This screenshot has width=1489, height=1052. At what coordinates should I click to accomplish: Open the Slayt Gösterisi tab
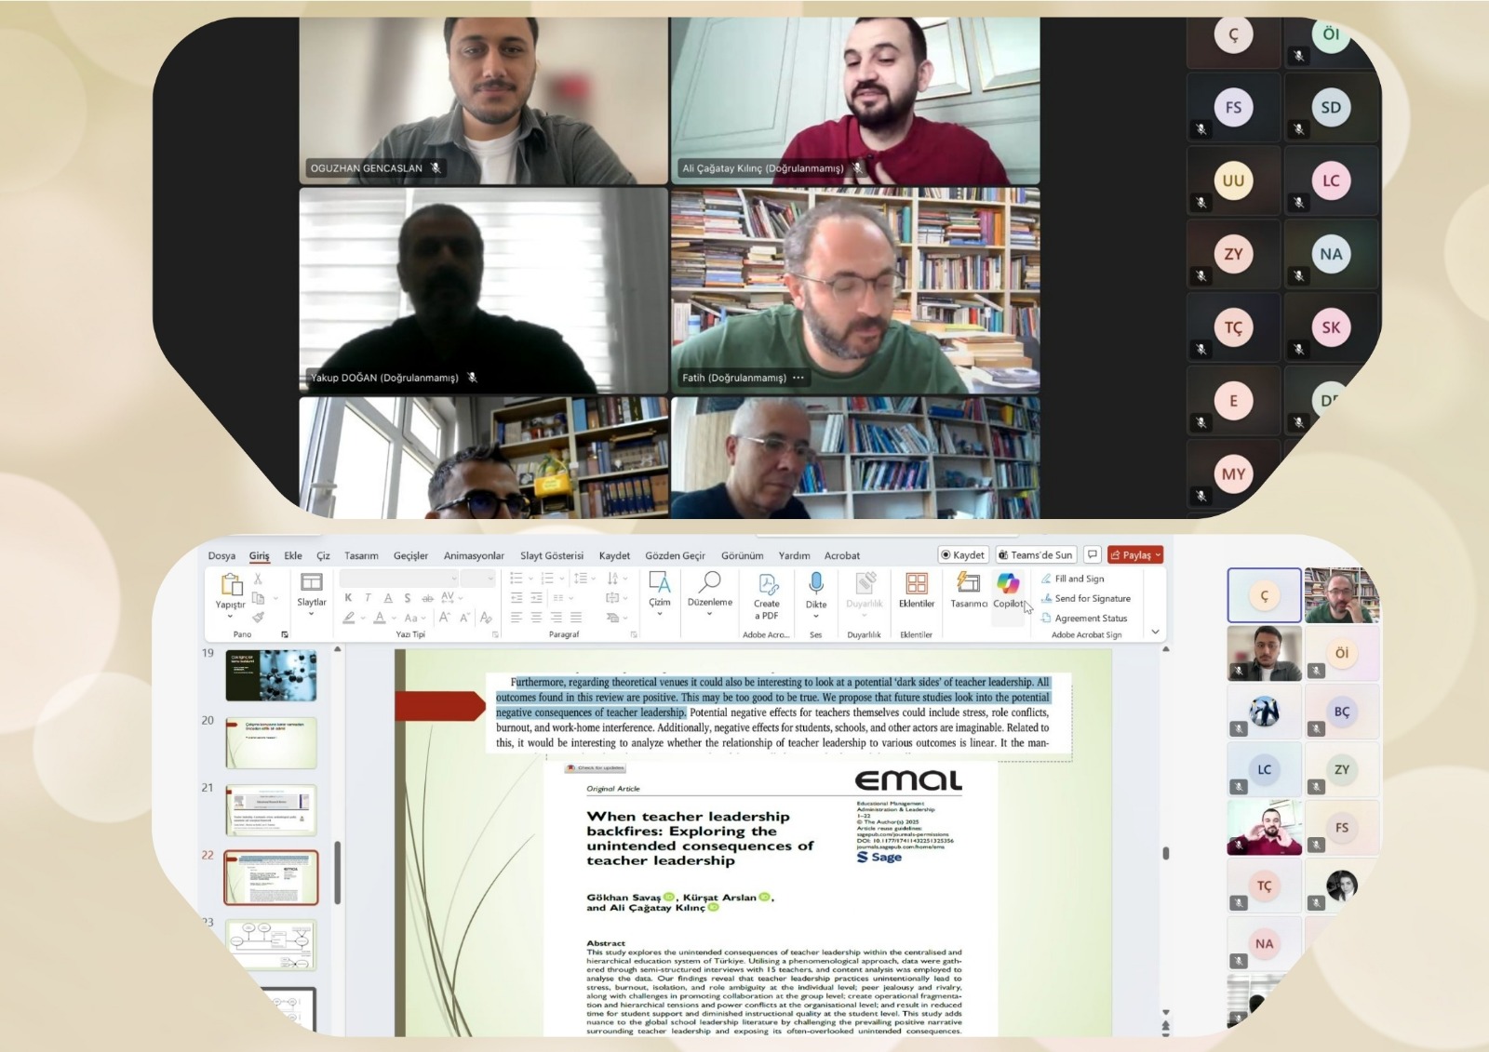click(551, 556)
